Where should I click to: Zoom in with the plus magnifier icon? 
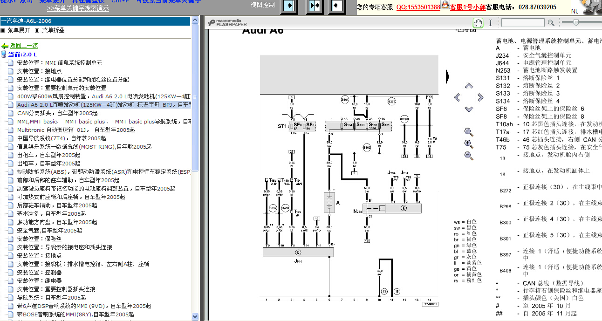tap(469, 143)
